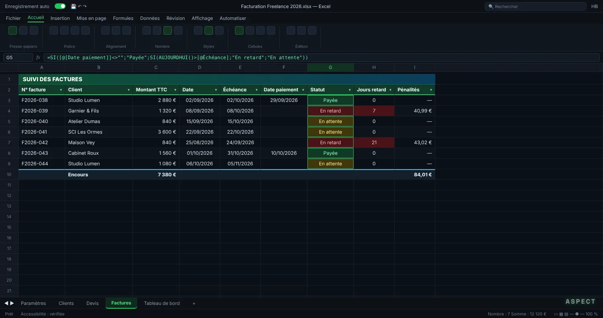Screen dimensions: 603x318
Task: Open the Échéance filter dropdown
Action: (x=257, y=90)
